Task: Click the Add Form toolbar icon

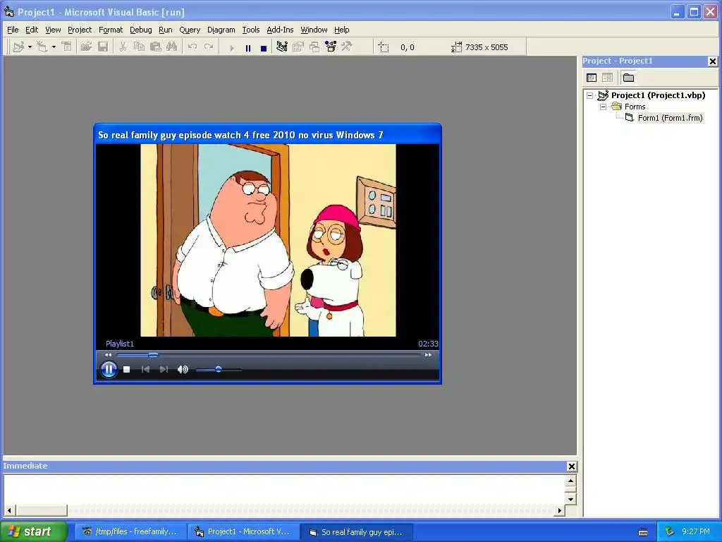Action: (x=42, y=47)
